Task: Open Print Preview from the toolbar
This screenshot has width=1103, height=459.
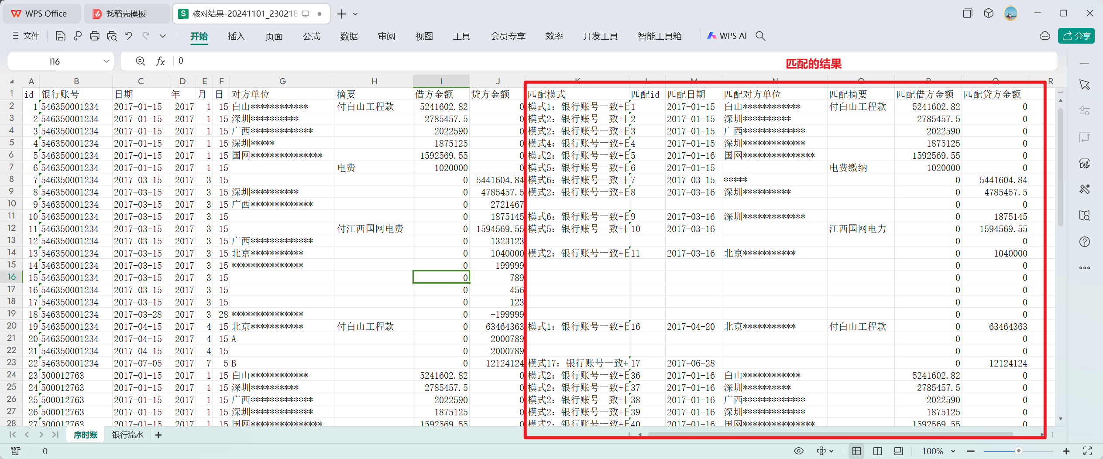Action: (112, 36)
